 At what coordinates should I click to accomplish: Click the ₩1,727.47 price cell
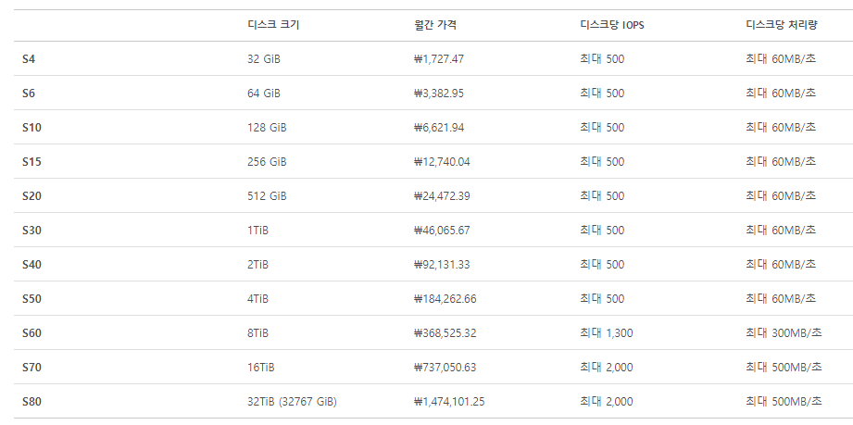pos(439,58)
